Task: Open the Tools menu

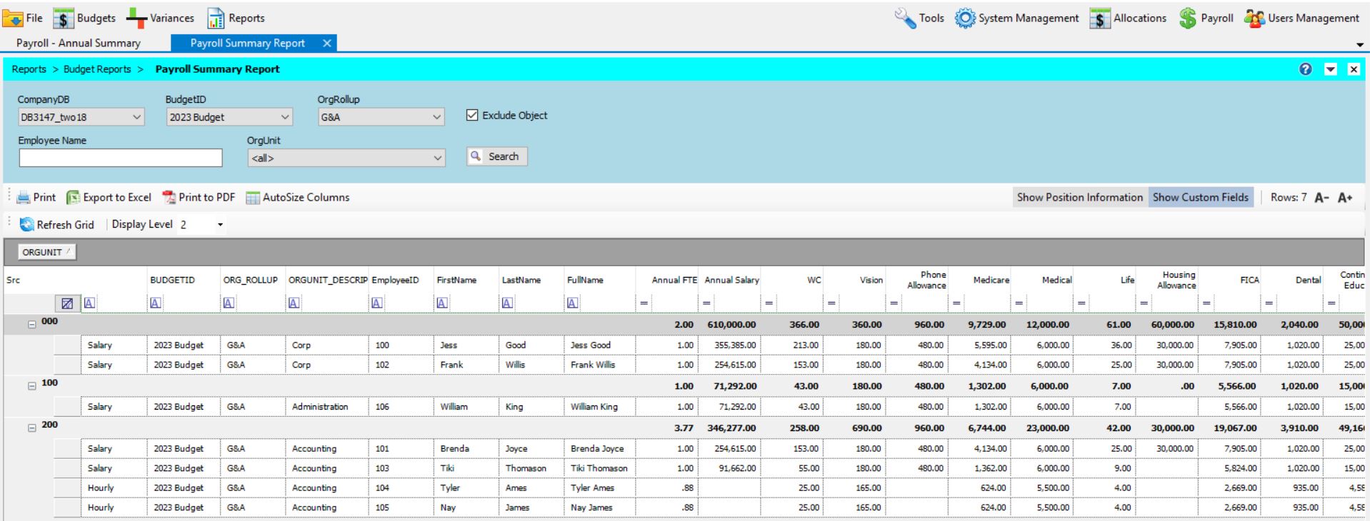Action: (919, 19)
